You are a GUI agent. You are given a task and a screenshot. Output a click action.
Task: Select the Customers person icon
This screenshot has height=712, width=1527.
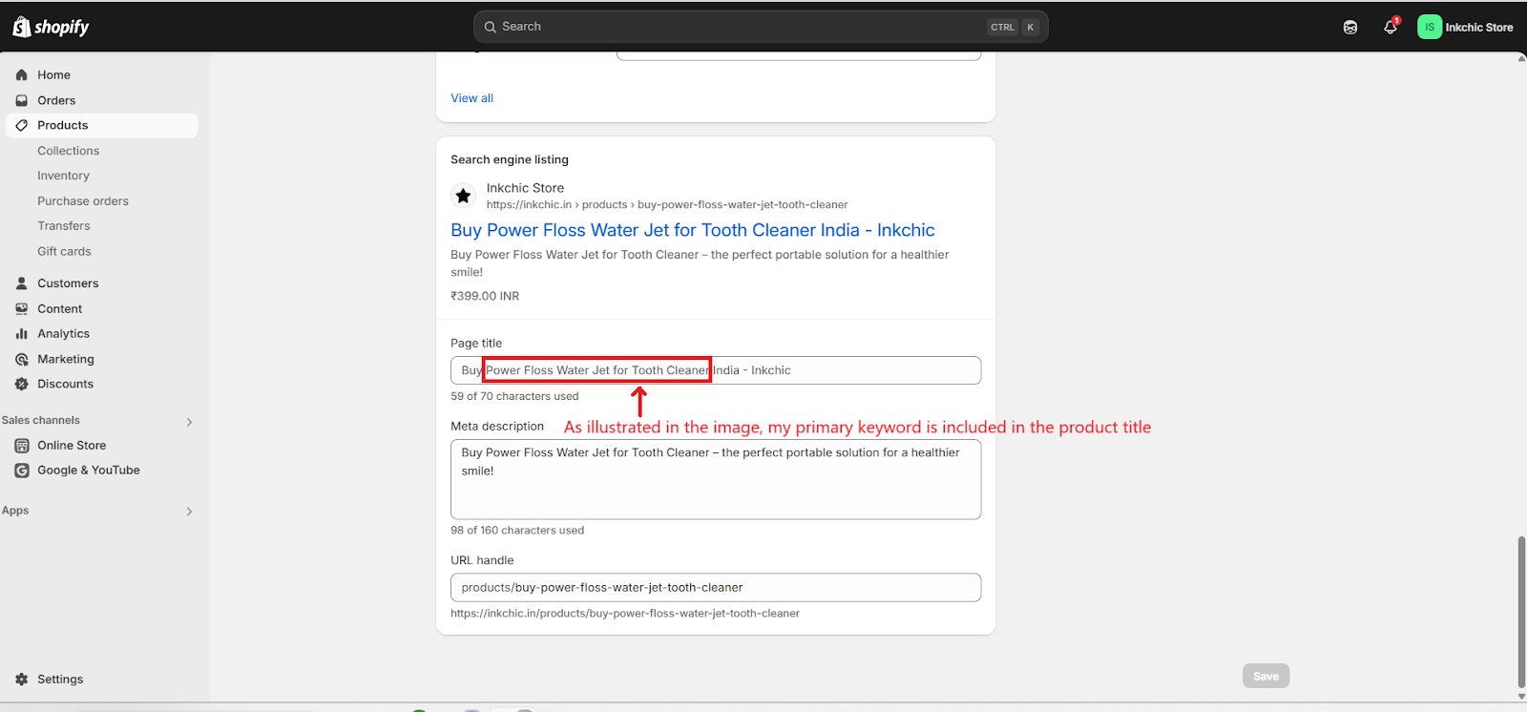[22, 283]
